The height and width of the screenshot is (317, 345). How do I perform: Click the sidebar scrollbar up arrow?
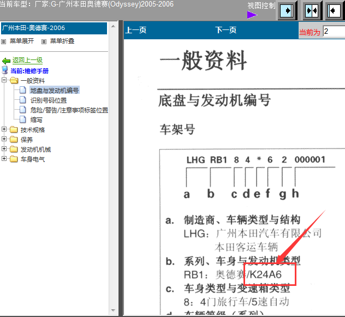[114, 26]
